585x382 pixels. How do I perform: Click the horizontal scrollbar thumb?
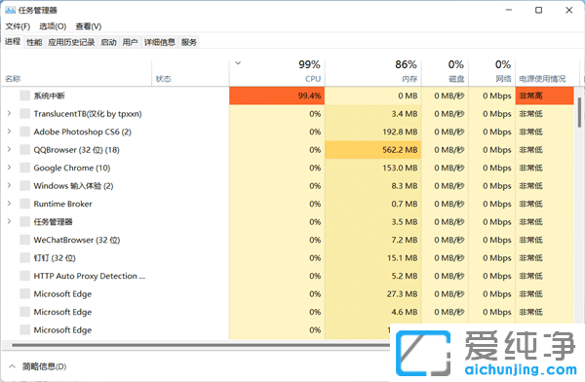201,345
